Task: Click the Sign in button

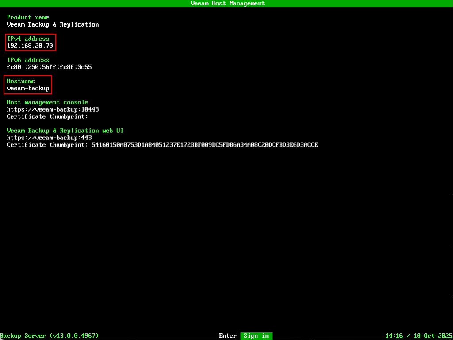Action: click(256, 336)
